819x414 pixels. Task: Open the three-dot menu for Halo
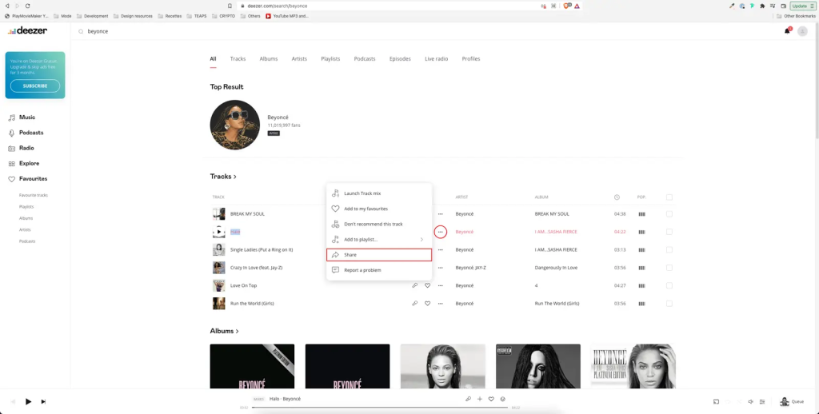[440, 232]
